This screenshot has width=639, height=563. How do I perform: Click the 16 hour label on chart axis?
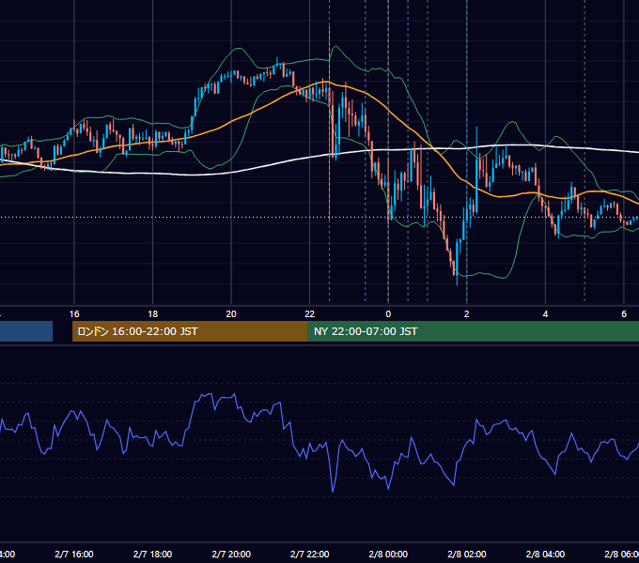[74, 313]
